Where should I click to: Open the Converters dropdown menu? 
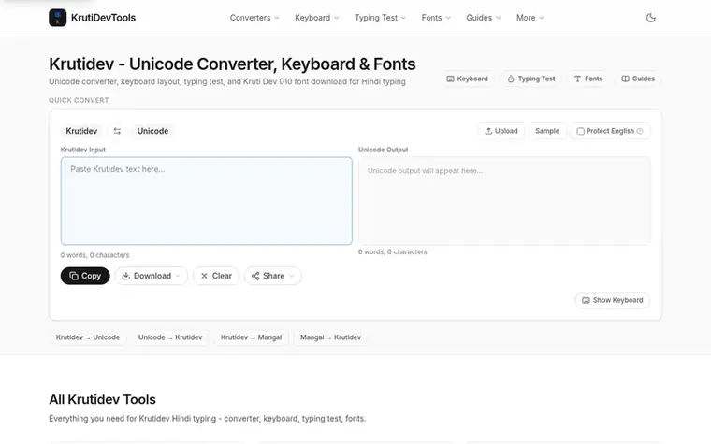(254, 18)
